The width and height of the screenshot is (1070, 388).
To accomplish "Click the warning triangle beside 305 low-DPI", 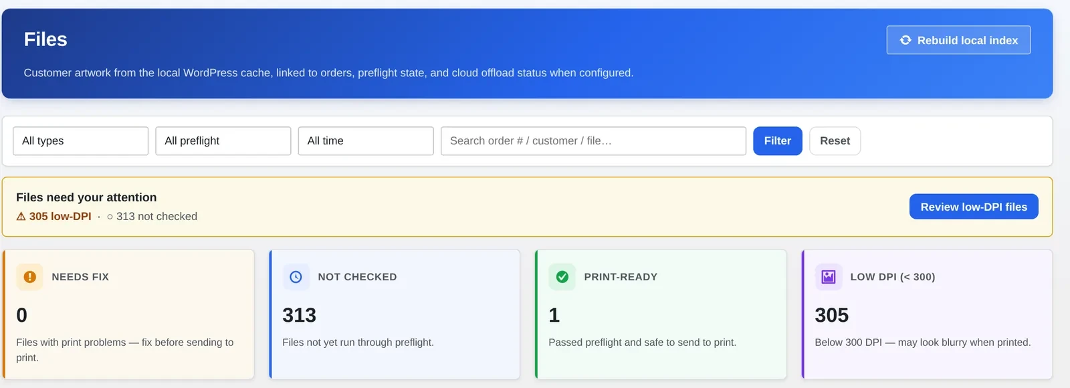I will pos(21,217).
